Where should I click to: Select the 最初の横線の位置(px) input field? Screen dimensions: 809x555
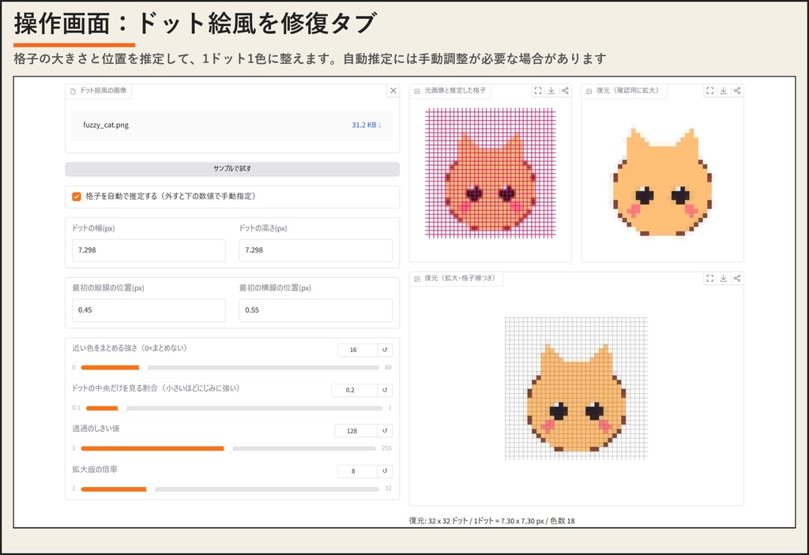[x=316, y=310]
